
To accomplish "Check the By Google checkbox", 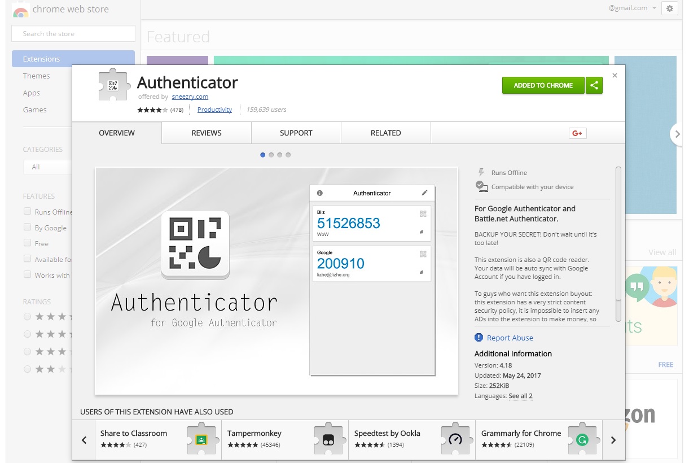I will (27, 228).
